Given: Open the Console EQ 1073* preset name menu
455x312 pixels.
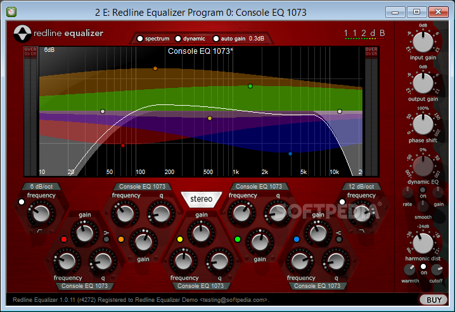Looking at the screenshot, I should coord(200,51).
